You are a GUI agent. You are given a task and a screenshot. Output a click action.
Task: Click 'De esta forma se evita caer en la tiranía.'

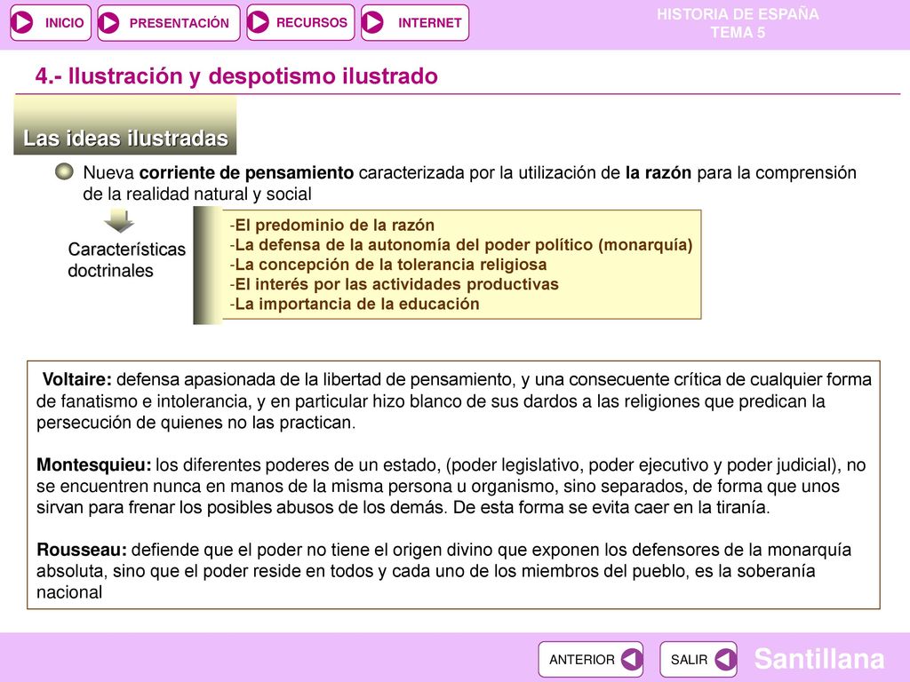[x=611, y=507]
